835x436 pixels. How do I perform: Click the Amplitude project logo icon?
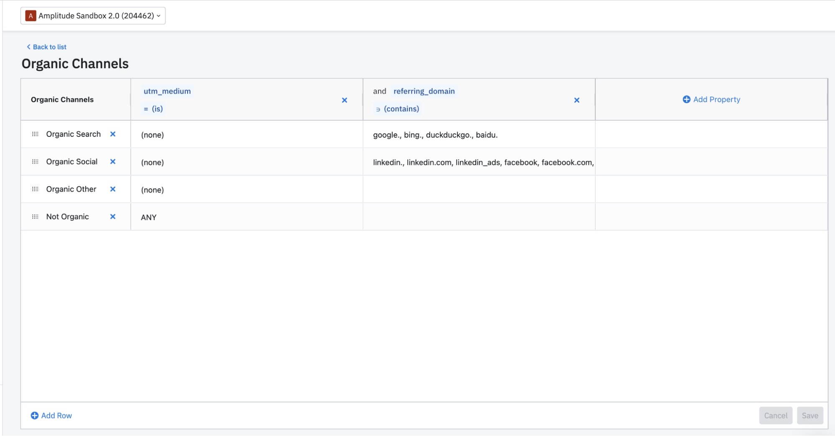tap(30, 16)
